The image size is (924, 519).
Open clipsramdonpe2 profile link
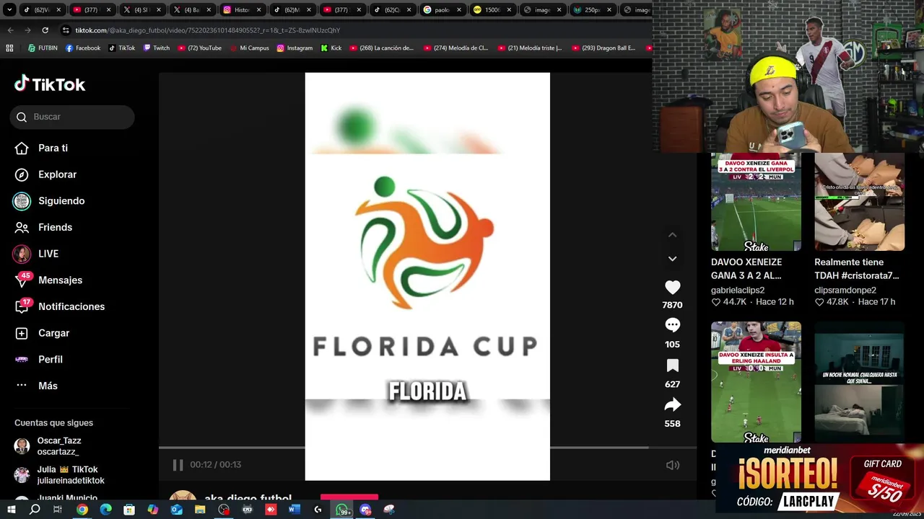tap(845, 290)
